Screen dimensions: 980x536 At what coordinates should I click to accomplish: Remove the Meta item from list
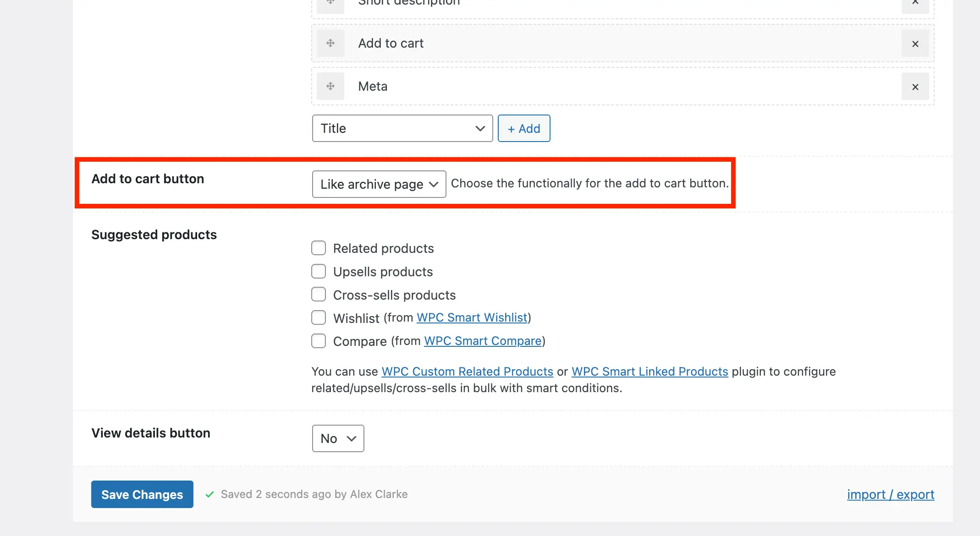point(915,87)
